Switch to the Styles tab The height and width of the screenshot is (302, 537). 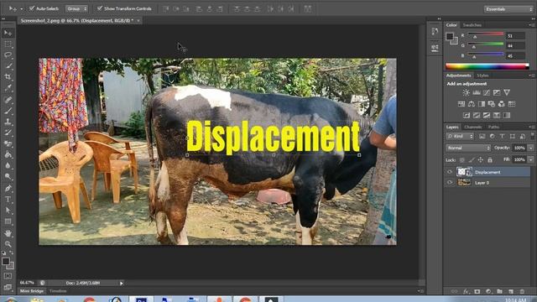[x=482, y=75]
